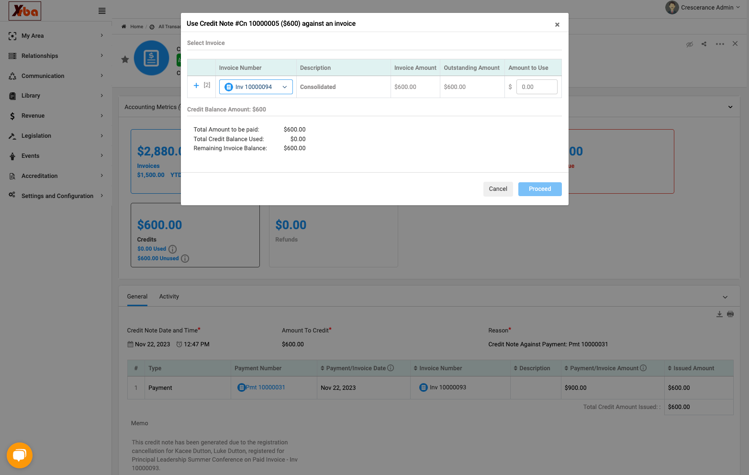This screenshot has width=749, height=475.
Task: Close the Use Credit Note dialog
Action: (x=557, y=25)
